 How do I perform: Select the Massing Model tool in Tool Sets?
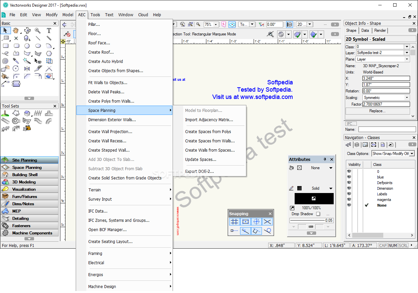click(x=27, y=113)
